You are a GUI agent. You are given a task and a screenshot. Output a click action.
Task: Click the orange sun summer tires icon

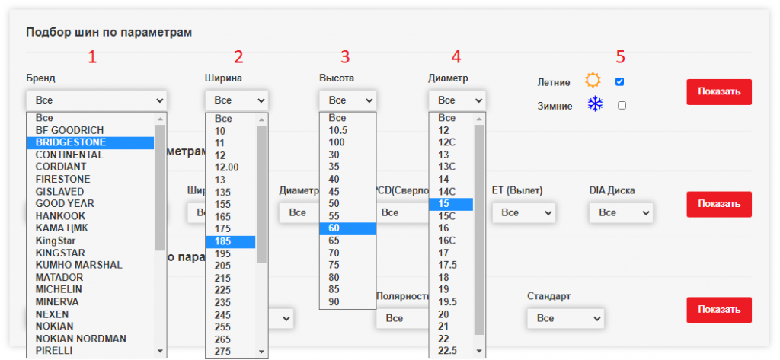(x=593, y=81)
